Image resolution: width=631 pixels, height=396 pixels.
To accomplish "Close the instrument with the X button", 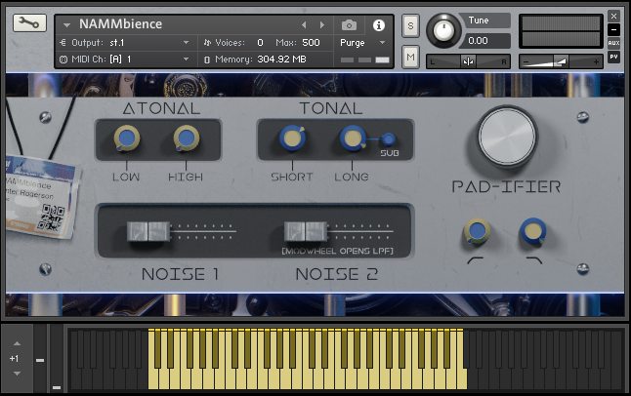I will pyautogui.click(x=613, y=16).
